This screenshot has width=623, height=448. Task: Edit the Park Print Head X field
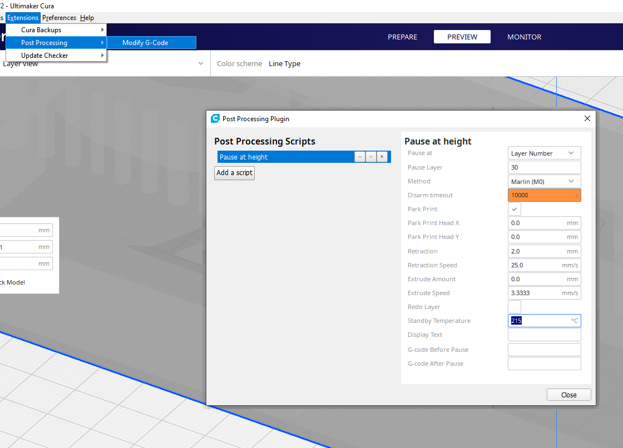(545, 223)
